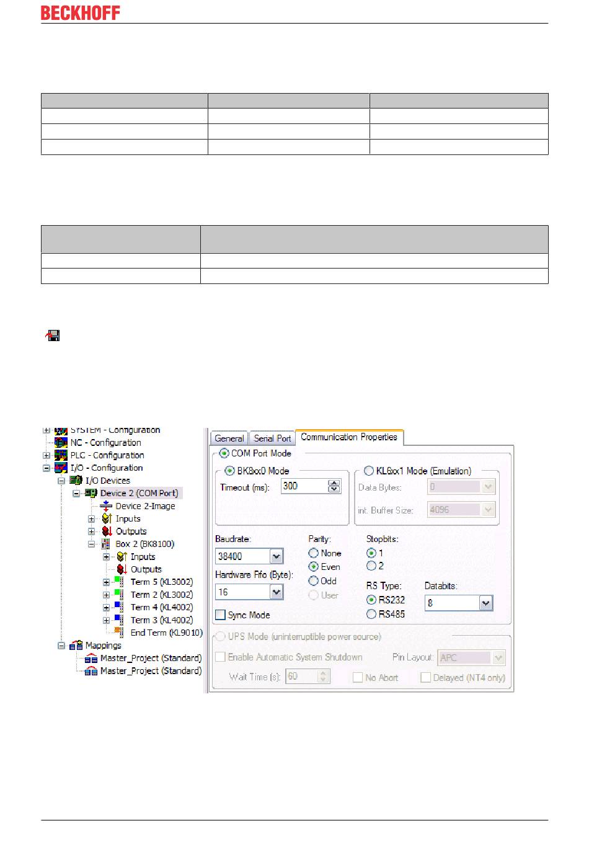Select the Communication Properties tab

click(349, 437)
